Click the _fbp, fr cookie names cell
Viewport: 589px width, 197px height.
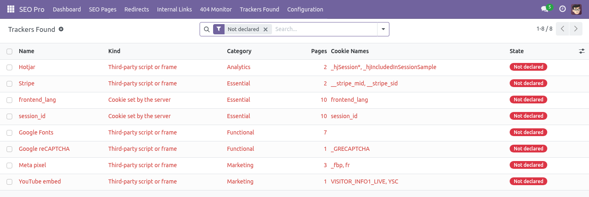340,165
